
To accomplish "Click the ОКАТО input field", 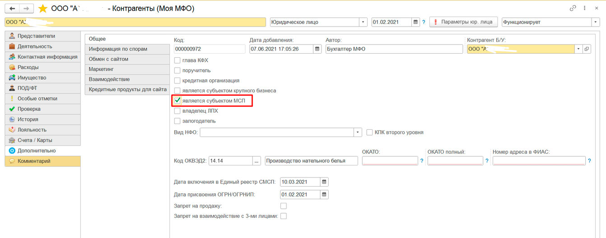I will 390,161.
